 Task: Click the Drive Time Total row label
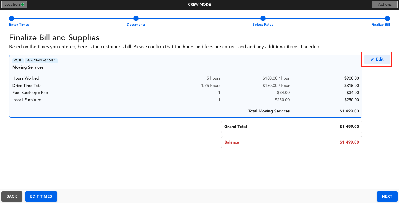27,86
